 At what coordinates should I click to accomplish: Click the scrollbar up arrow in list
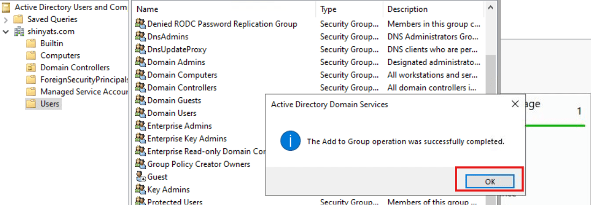490,7
